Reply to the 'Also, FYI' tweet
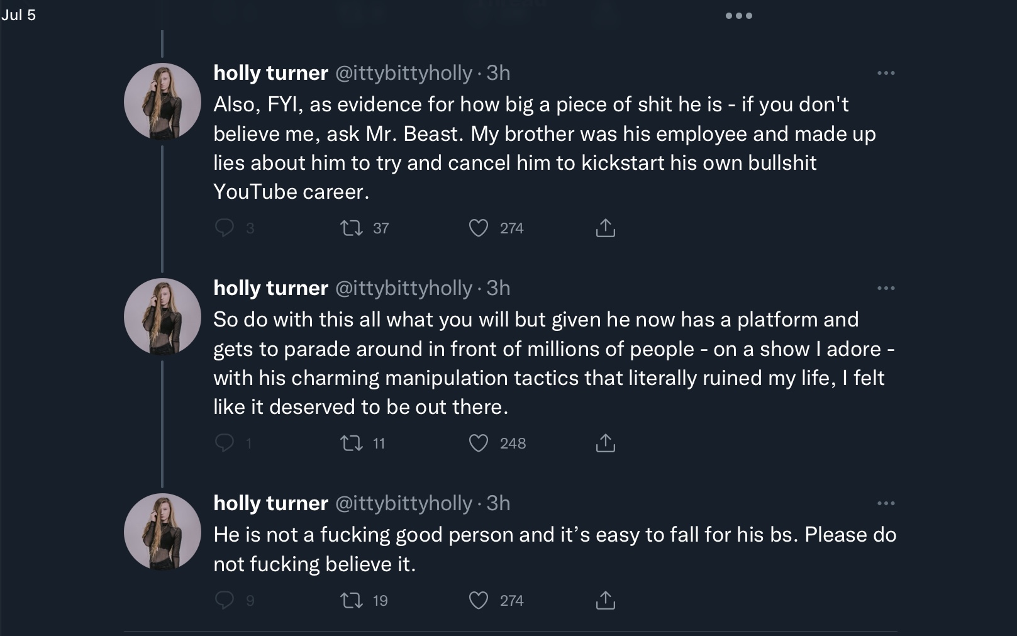Image resolution: width=1017 pixels, height=636 pixels. tap(225, 228)
